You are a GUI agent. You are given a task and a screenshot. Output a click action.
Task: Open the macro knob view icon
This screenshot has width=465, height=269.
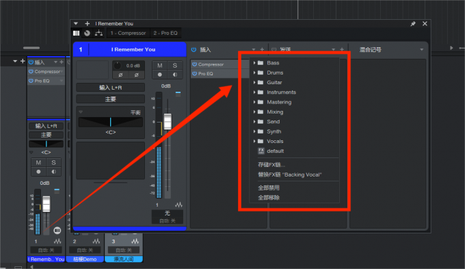tap(87, 33)
